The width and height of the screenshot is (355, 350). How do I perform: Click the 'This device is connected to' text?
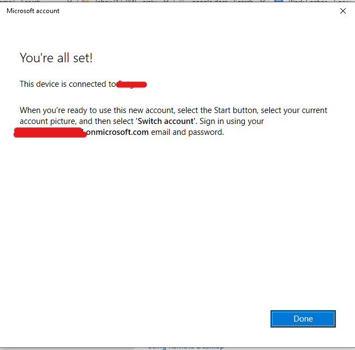(68, 84)
